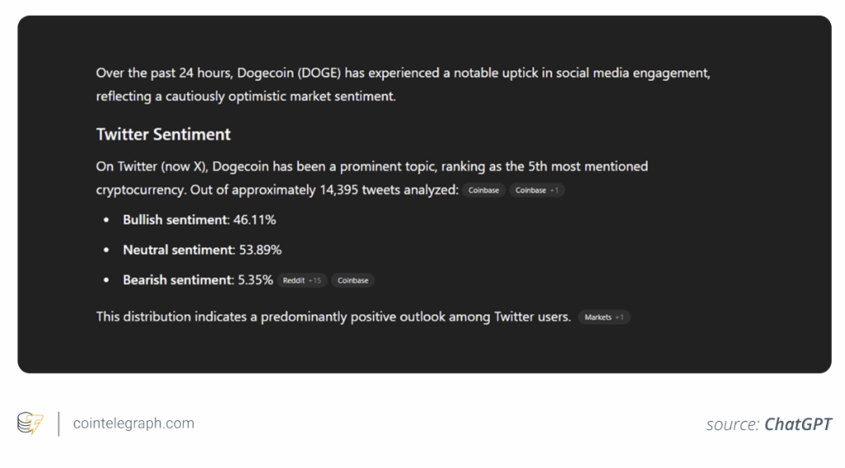Select the bold Bearish sentiment label

pyautogui.click(x=177, y=280)
